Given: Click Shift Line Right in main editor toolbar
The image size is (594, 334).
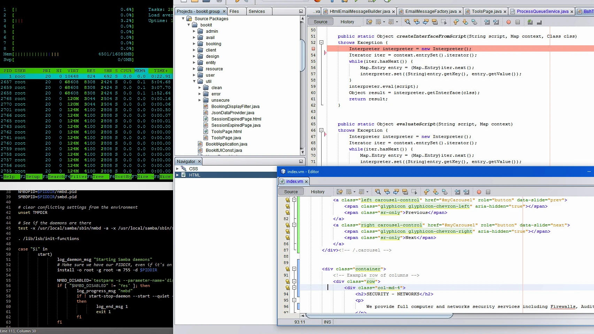Looking at the screenshot, I should point(496,22).
